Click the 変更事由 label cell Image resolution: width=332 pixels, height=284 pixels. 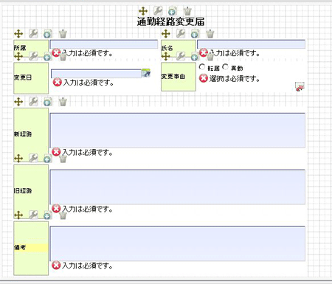pos(179,77)
